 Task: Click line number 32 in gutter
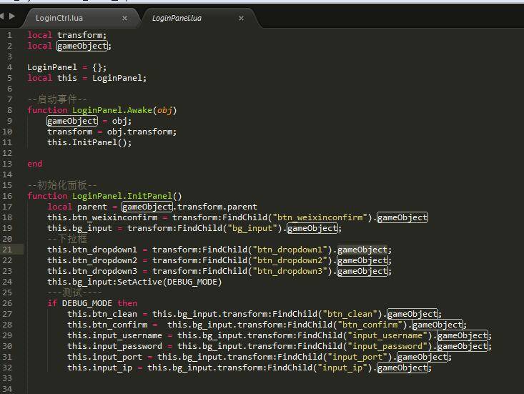[x=7, y=368]
